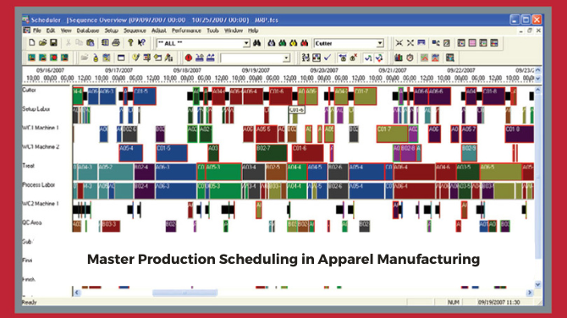This screenshot has height=318, width=567.
Task: Click the Paste clipboard icon
Action: tap(91, 43)
